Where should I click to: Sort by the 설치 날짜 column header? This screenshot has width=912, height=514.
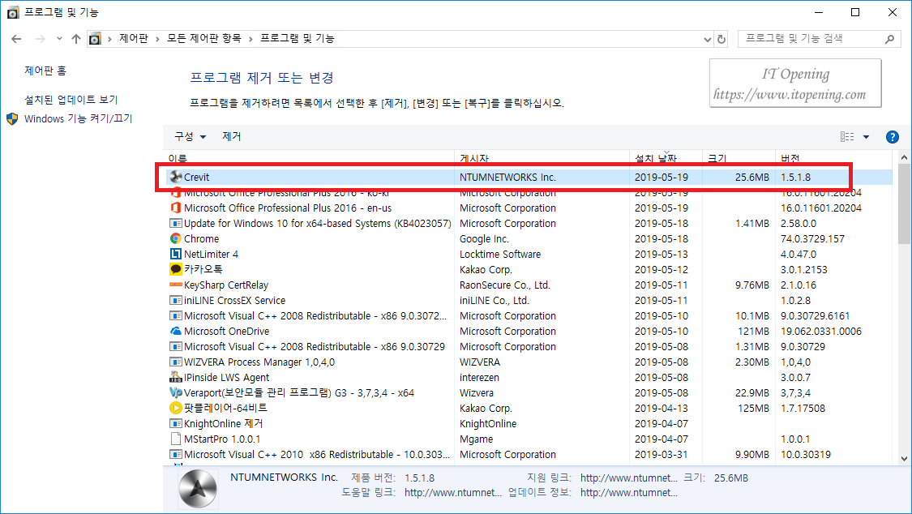click(x=656, y=158)
